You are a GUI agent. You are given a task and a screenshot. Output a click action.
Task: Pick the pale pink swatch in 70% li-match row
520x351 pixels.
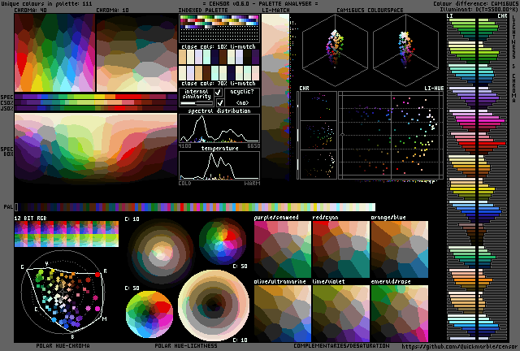pyautogui.click(x=255, y=73)
